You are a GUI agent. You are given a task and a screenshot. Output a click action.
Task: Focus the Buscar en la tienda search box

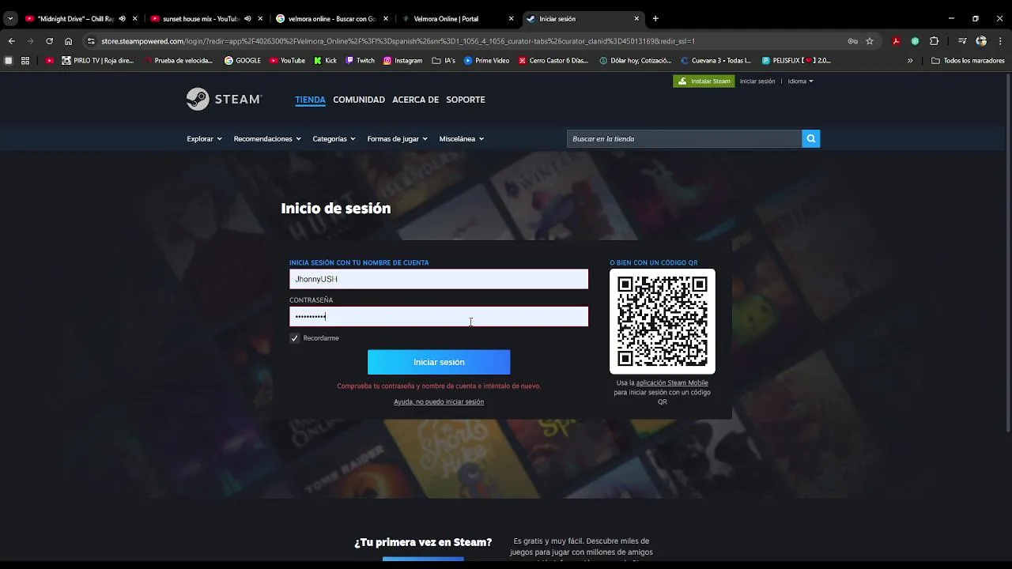685,139
